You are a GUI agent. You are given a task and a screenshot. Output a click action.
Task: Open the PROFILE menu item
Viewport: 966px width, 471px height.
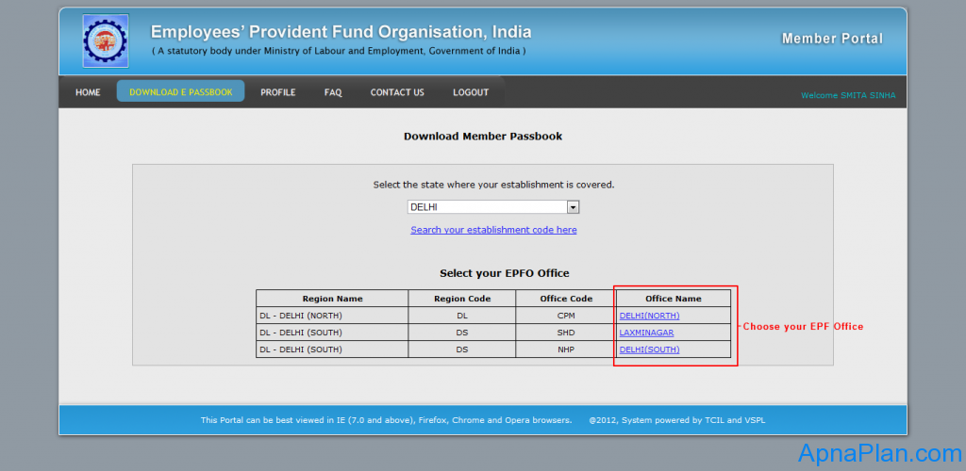pyautogui.click(x=278, y=92)
